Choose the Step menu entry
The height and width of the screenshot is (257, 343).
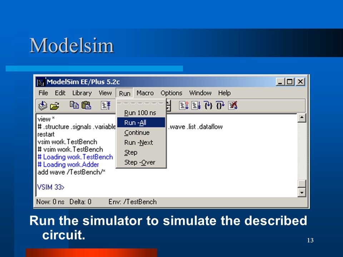141,152
